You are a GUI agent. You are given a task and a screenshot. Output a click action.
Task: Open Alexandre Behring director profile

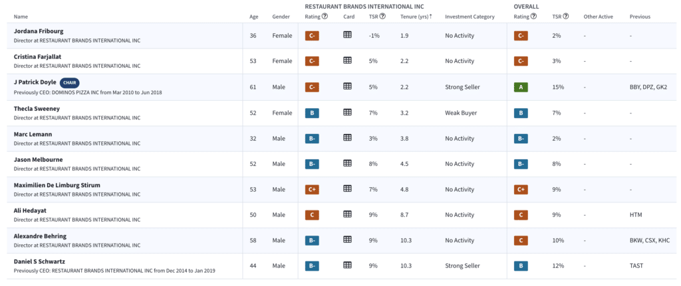click(x=40, y=236)
